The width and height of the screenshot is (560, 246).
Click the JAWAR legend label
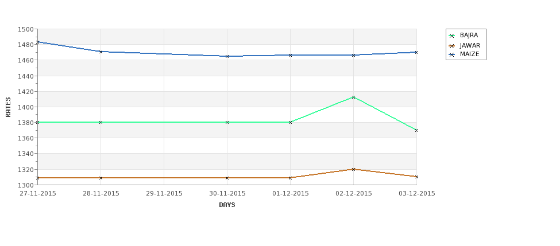[x=470, y=46]
